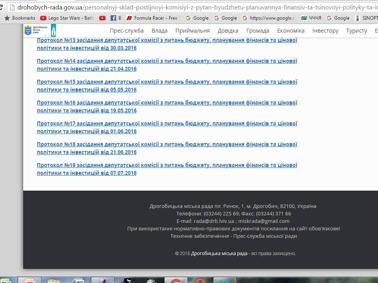Open the Економіка menu
This screenshot has width=378, height=283.
(x=291, y=31)
